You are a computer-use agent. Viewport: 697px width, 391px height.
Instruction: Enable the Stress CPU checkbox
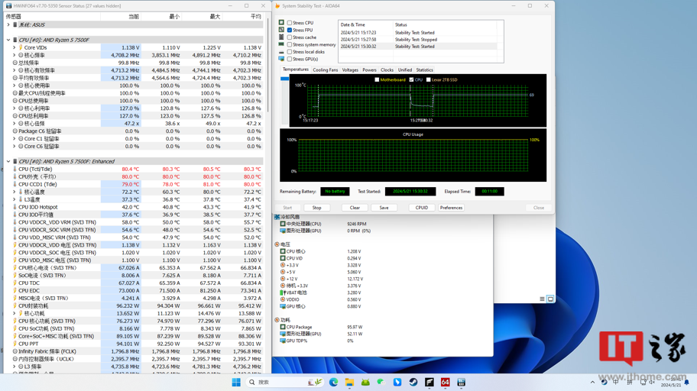click(289, 23)
